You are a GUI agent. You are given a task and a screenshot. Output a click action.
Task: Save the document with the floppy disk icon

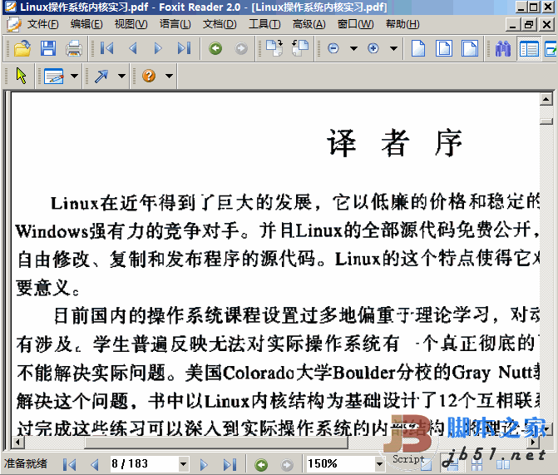pos(47,48)
